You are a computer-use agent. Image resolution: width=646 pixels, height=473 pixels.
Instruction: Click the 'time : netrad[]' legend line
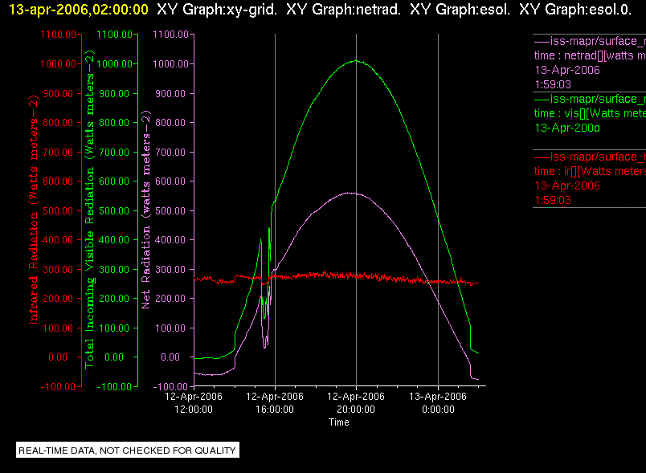590,55
